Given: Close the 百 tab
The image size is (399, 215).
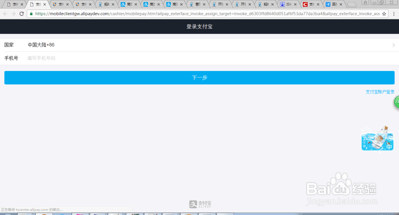Looking at the screenshot, I should [341, 4].
